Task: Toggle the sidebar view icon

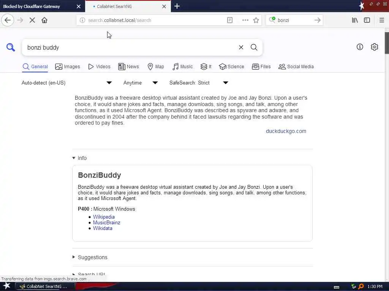Action: 367,20
